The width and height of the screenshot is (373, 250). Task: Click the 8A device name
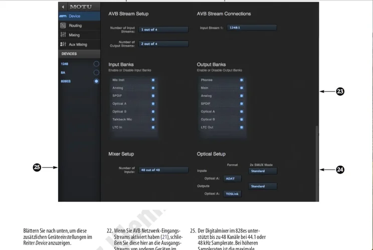pos(63,72)
